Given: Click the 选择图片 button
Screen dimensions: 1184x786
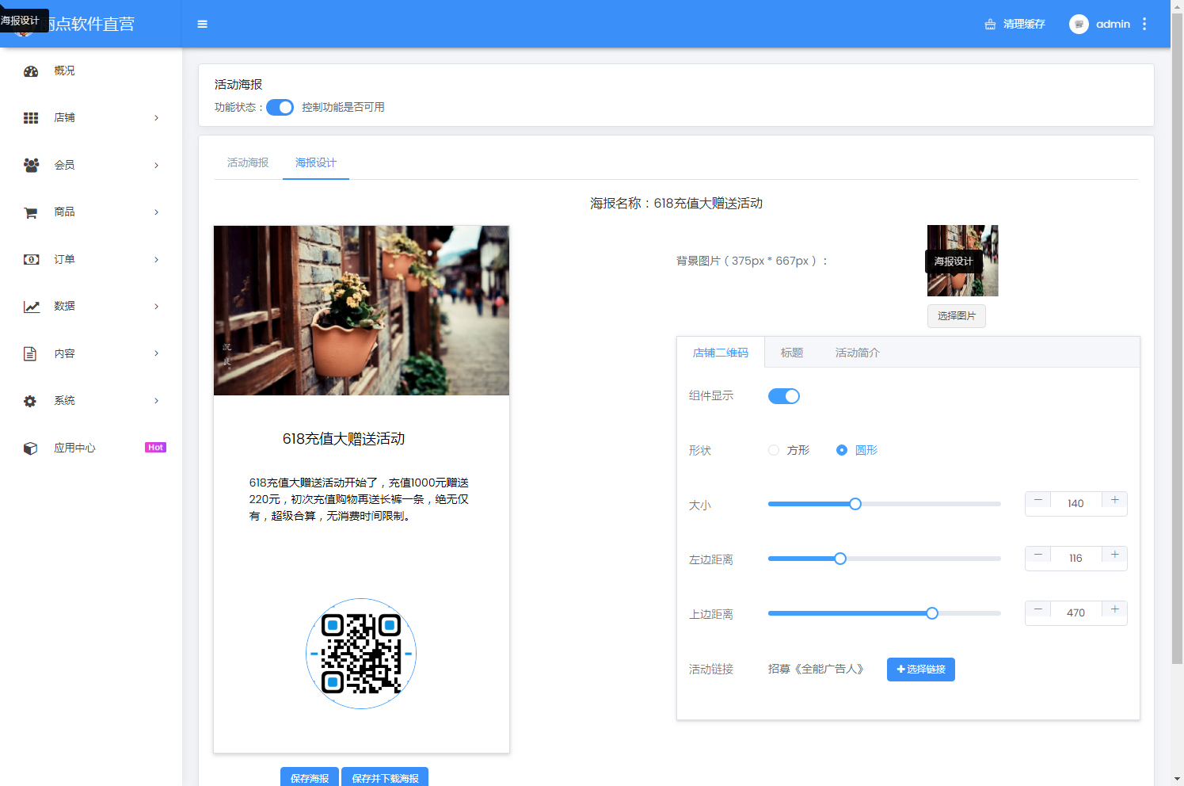Looking at the screenshot, I should click(x=957, y=316).
